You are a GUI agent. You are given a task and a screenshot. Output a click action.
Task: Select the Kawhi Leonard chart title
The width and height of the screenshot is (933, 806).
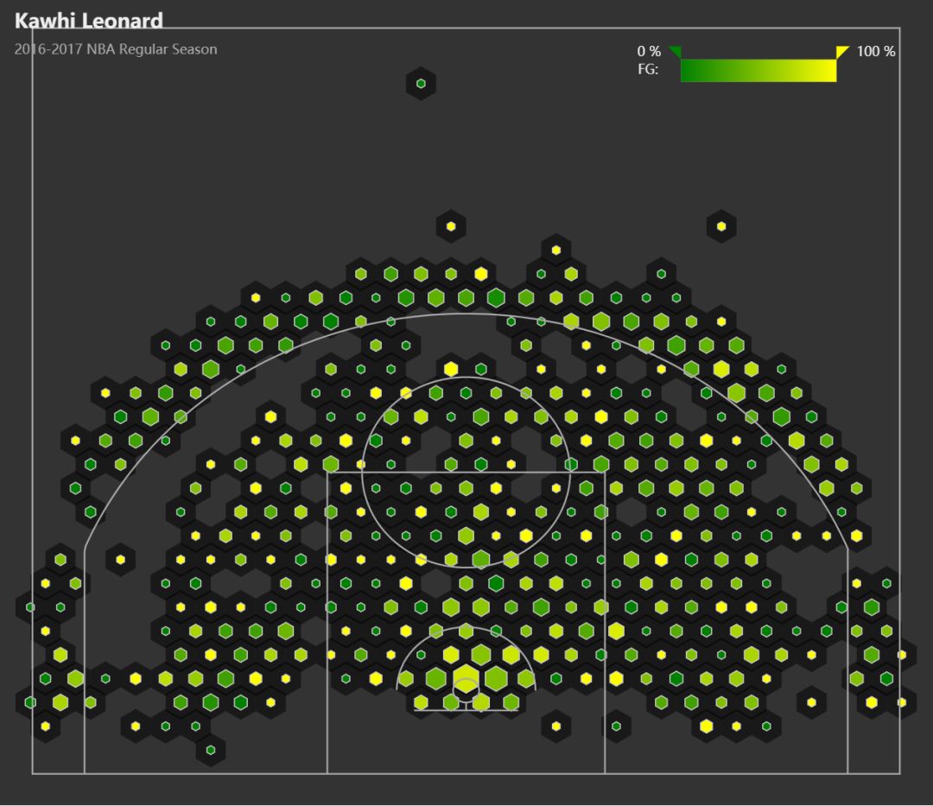pyautogui.click(x=89, y=21)
